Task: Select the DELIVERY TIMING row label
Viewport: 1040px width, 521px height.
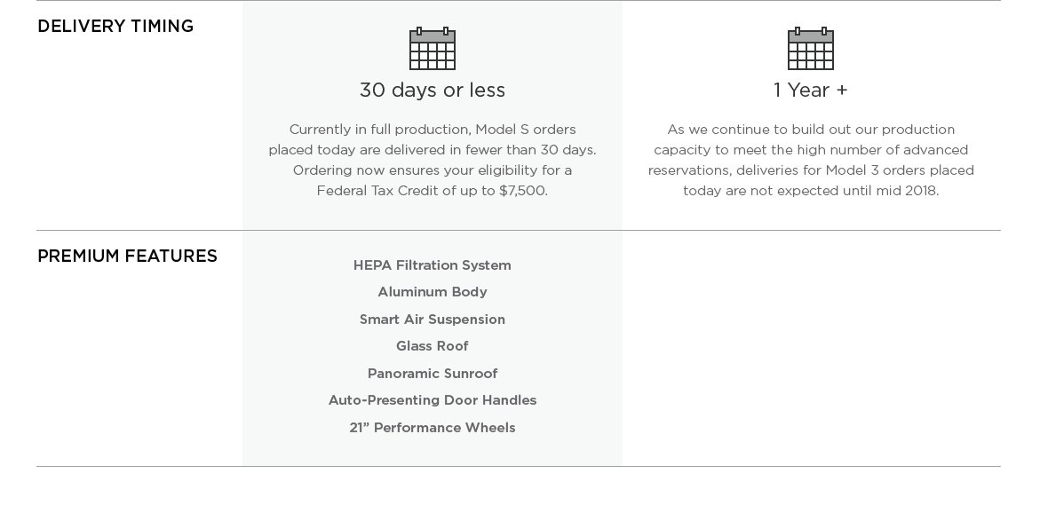Action: 115,27
